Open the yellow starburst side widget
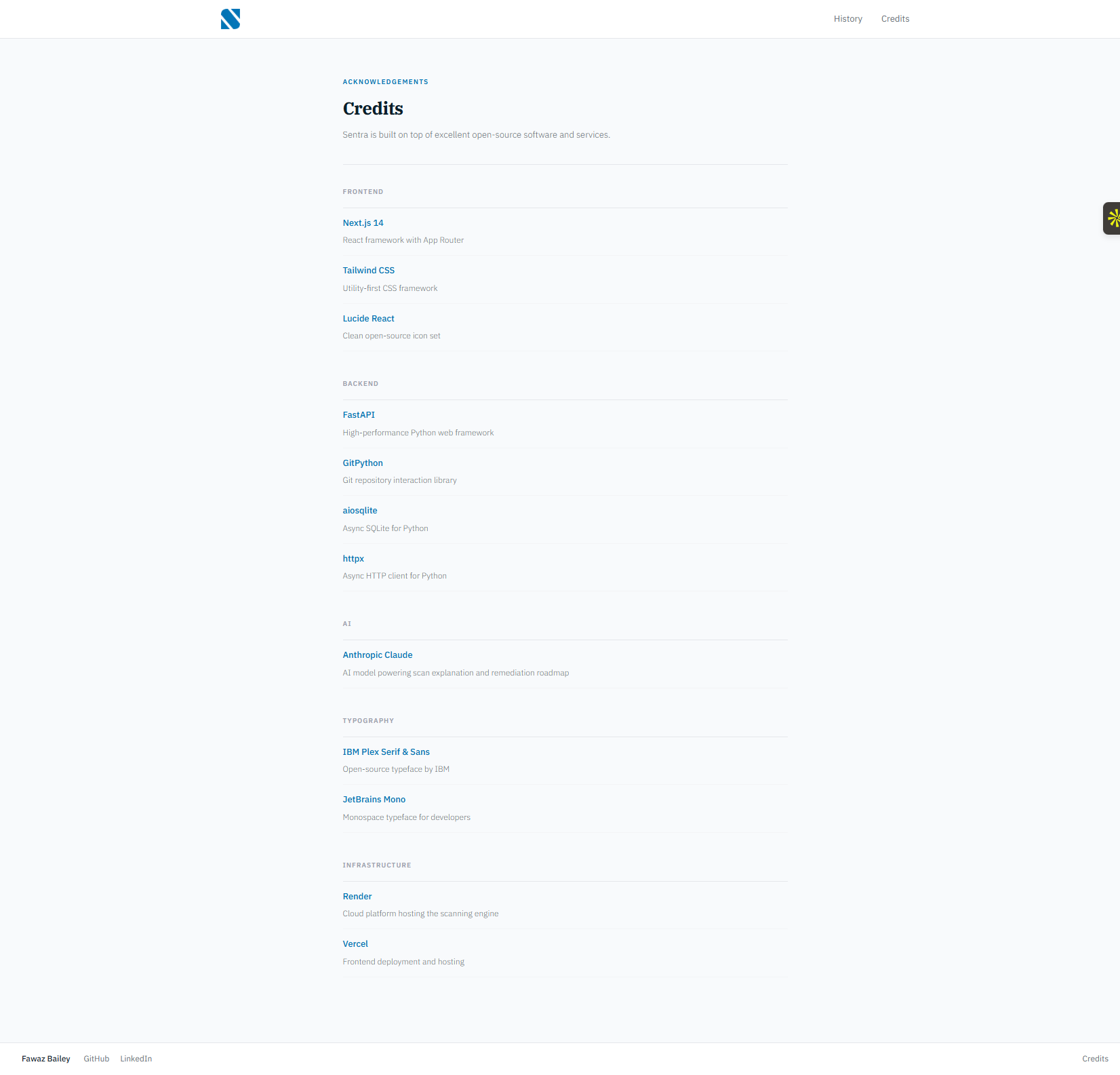 [x=1113, y=218]
